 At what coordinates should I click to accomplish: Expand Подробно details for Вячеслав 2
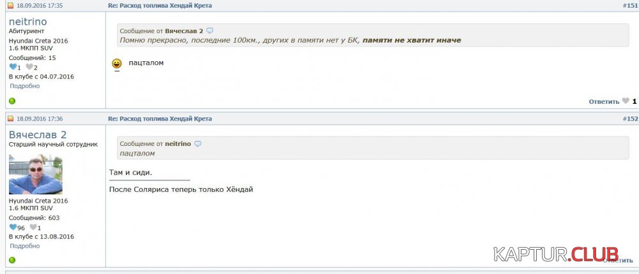[25, 246]
